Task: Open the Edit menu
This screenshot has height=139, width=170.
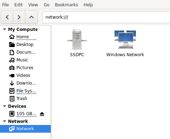Action: (19, 5)
